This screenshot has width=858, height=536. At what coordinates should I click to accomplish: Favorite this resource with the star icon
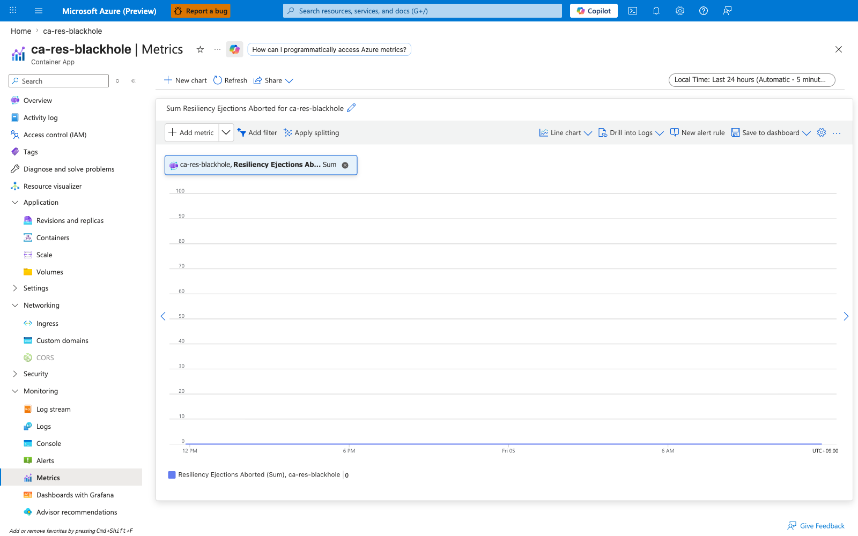click(200, 49)
